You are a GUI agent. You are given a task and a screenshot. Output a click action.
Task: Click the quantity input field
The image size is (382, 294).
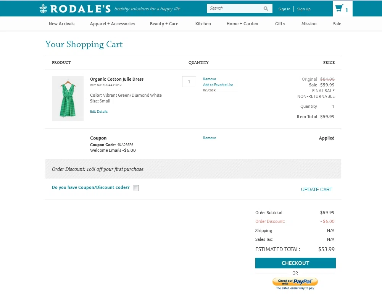(189, 82)
